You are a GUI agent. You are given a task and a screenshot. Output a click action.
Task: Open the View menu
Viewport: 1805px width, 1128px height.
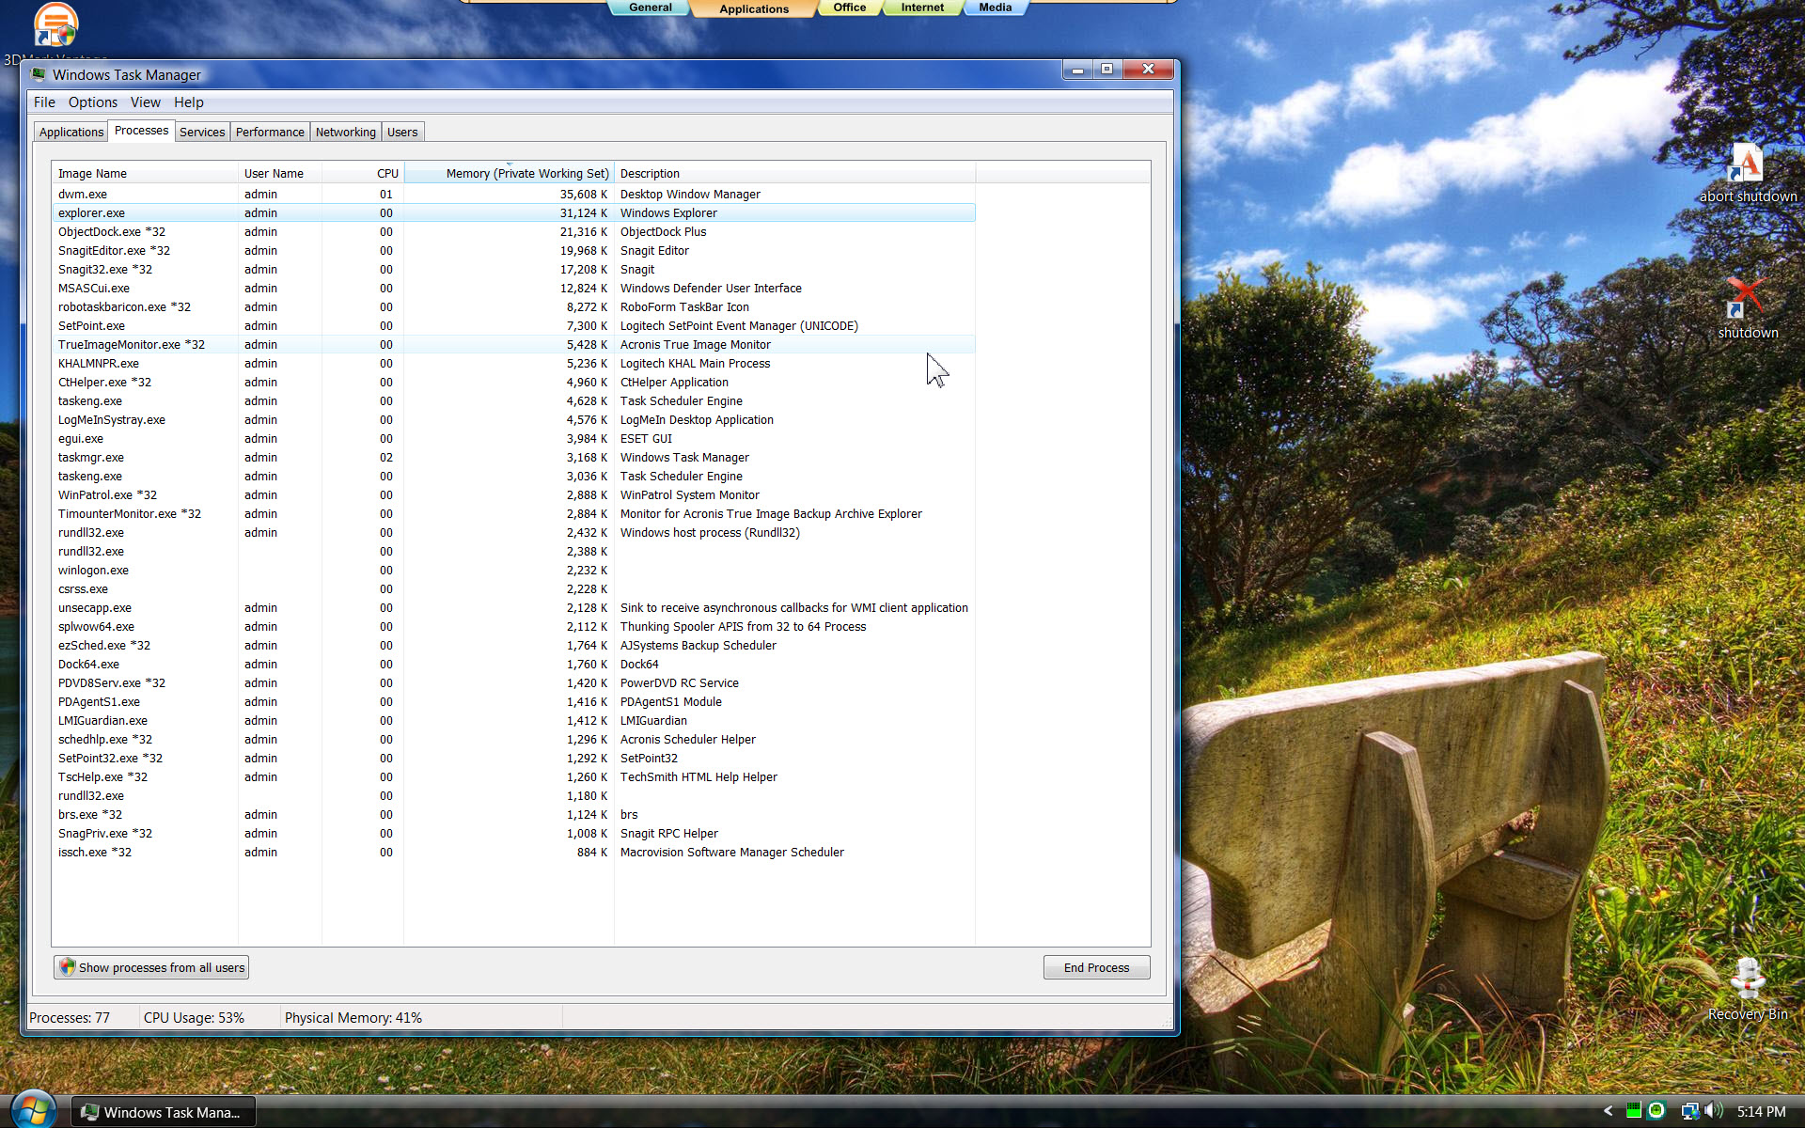(x=145, y=102)
